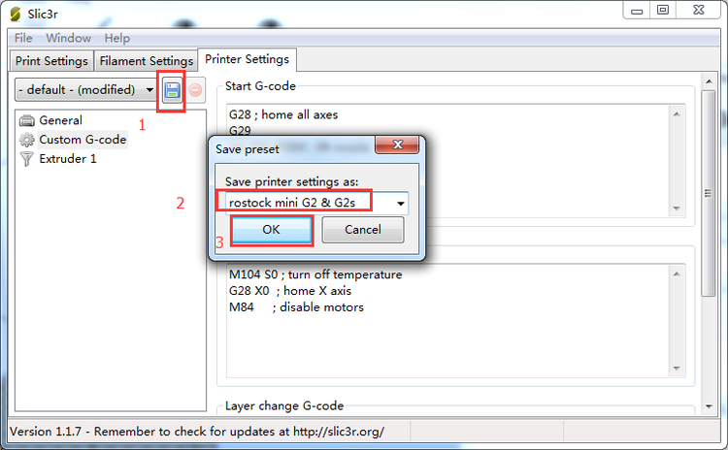Click the Start G-code scroll up arrow

(x=677, y=114)
